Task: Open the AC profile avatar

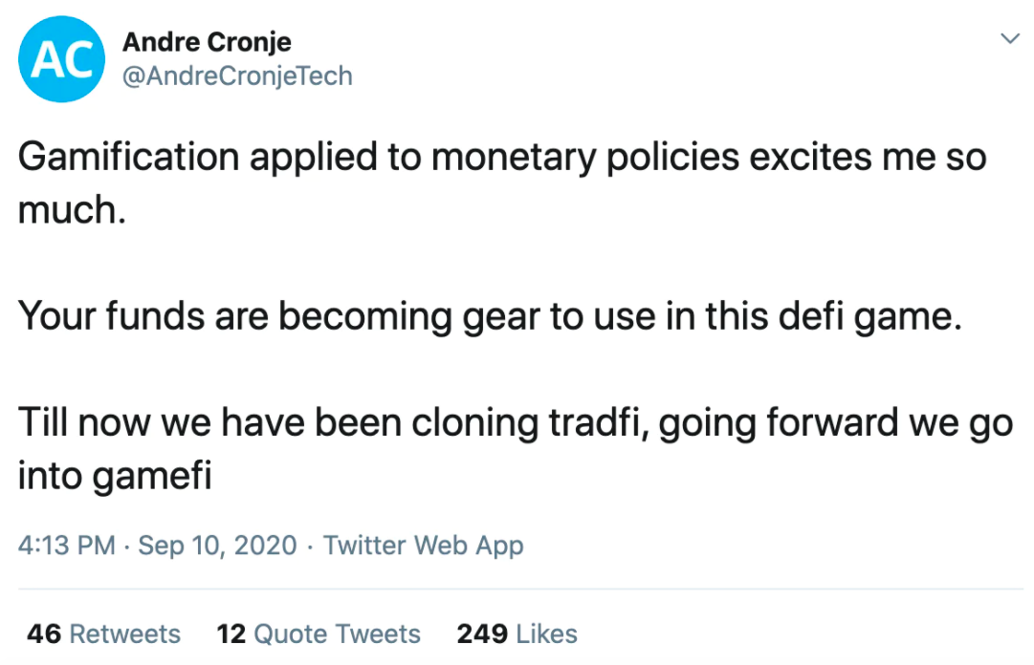Action: pos(61,59)
